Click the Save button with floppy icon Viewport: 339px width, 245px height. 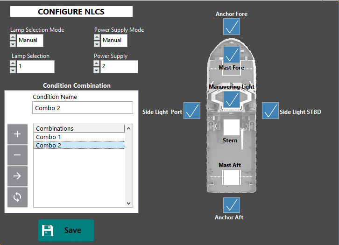click(66, 231)
